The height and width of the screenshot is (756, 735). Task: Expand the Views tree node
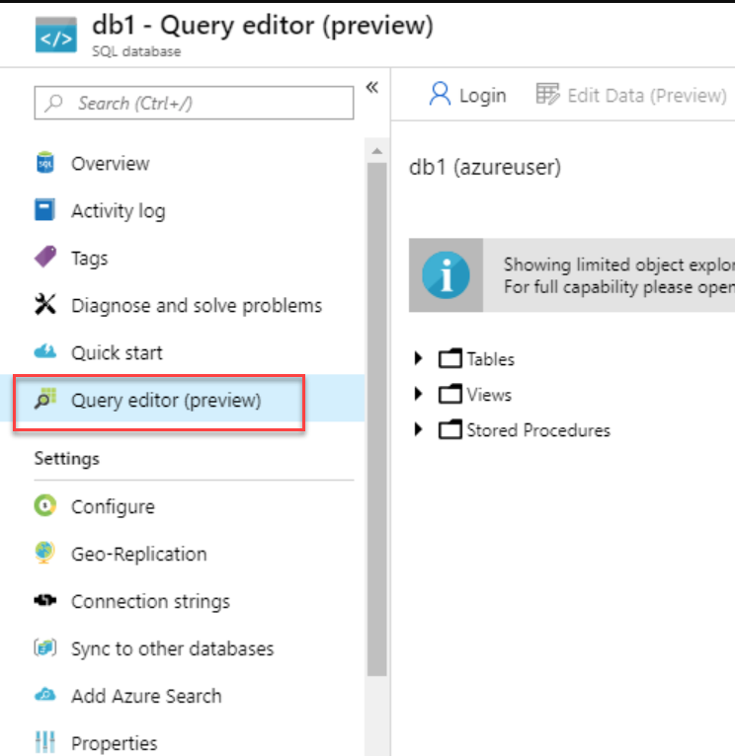tap(420, 395)
